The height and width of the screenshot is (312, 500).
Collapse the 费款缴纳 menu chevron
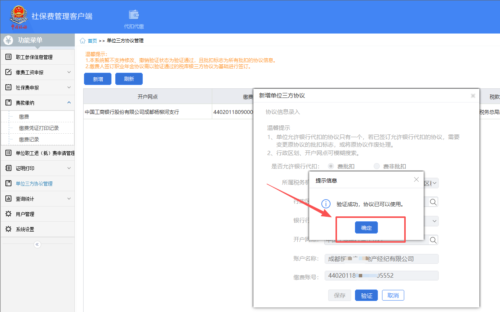click(x=69, y=103)
